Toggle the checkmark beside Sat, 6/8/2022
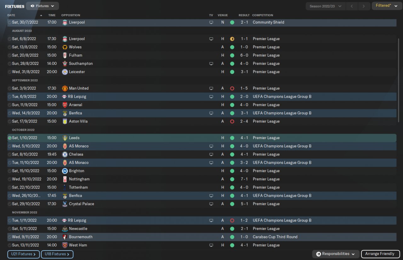The image size is (403, 260). [x=10, y=39]
